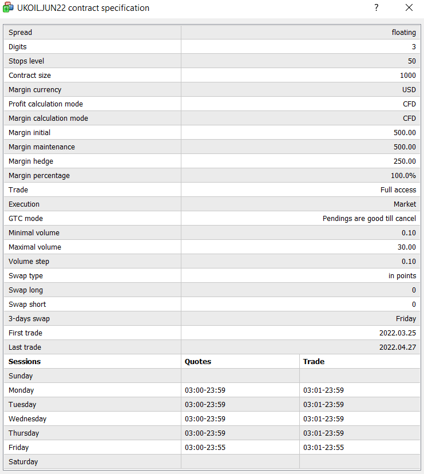Screen dimensions: 424x474
Task: Click the Last trade date 2022.04.27
Action: pyautogui.click(x=397, y=347)
